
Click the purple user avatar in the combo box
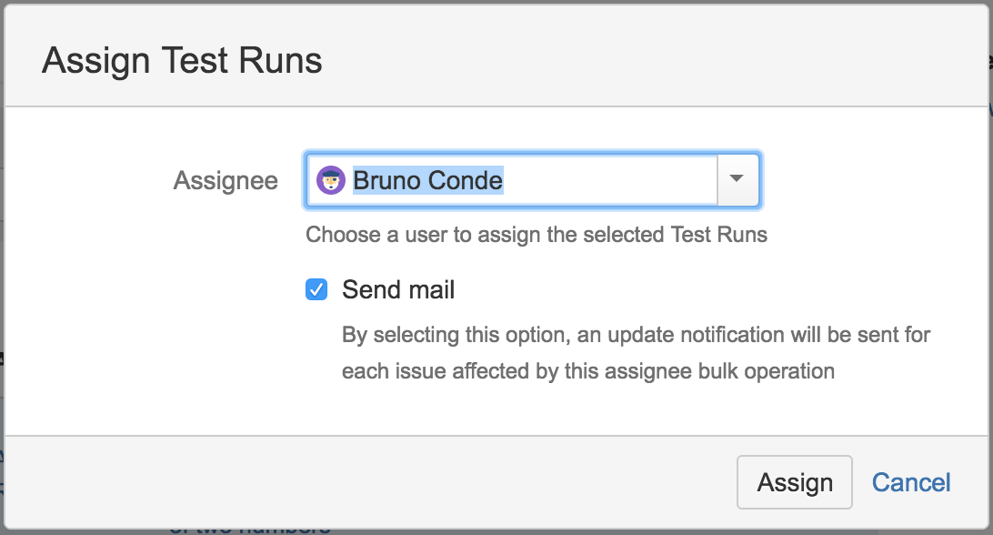coord(331,180)
